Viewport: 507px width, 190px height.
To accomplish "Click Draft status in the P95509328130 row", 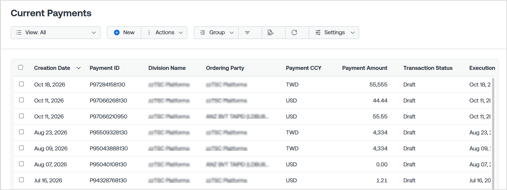I will 409,132.
